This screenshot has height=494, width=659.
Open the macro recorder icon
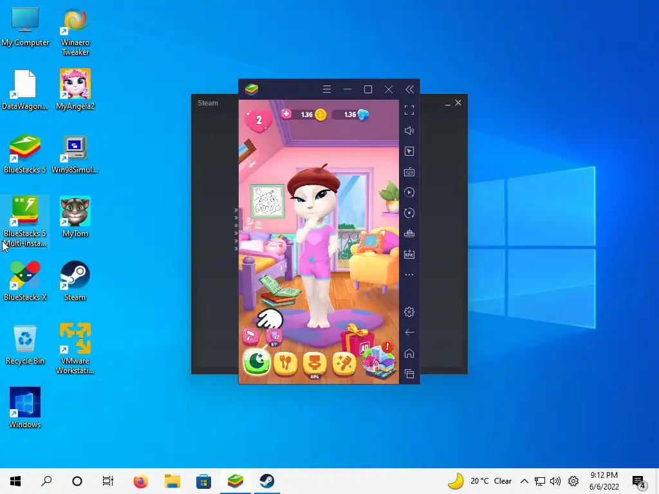click(x=409, y=192)
